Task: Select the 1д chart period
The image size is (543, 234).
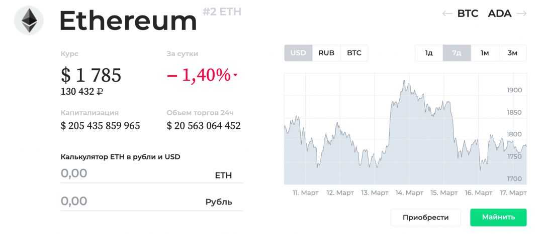Action: coord(429,53)
